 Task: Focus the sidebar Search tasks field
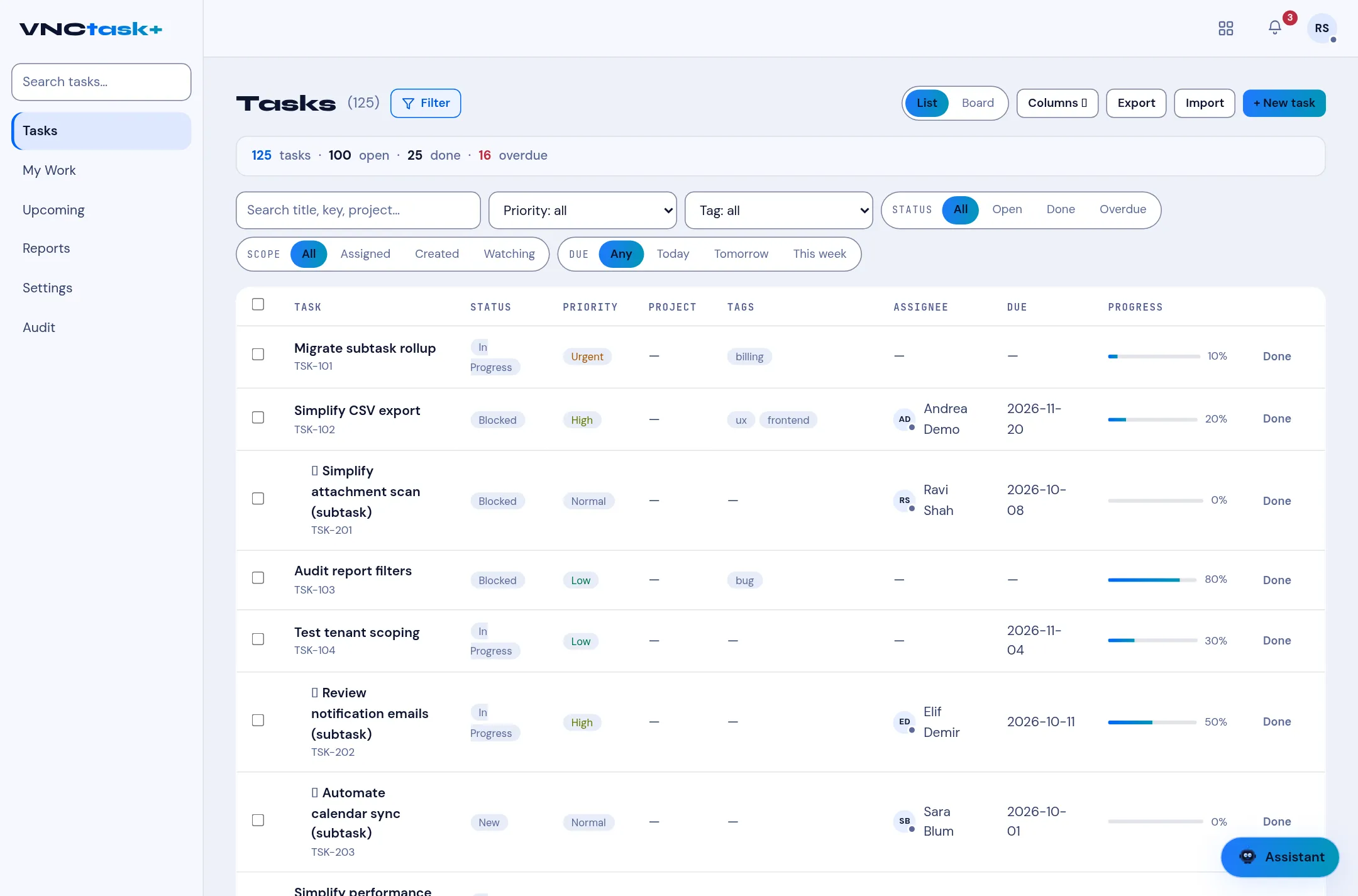(x=101, y=82)
